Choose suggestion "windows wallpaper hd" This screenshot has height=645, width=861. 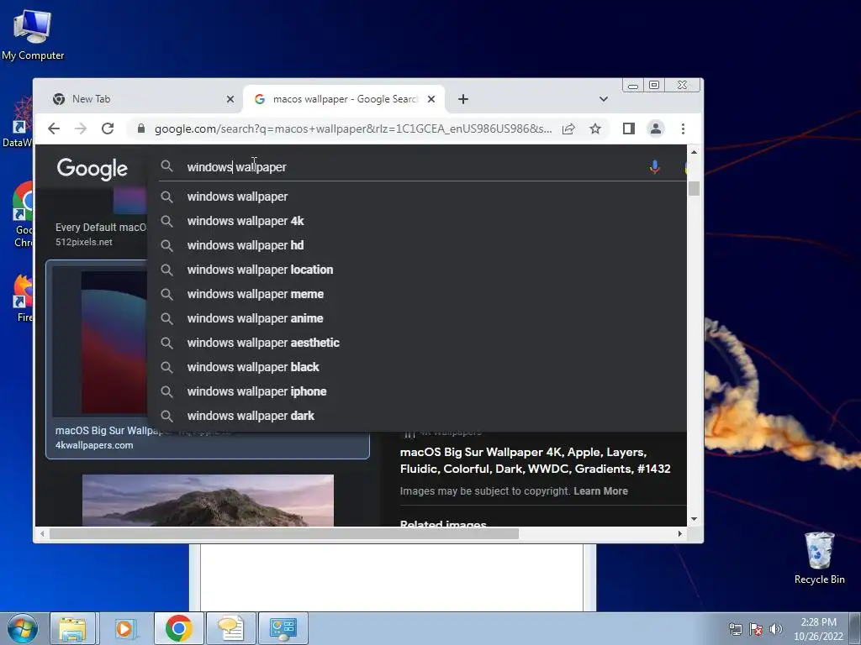point(417,245)
